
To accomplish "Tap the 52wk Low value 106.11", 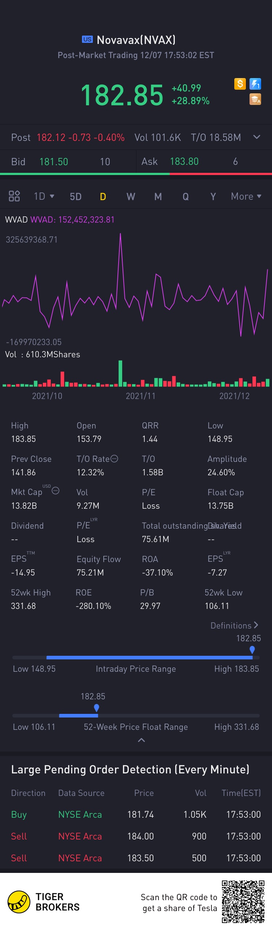I will pyautogui.click(x=217, y=606).
